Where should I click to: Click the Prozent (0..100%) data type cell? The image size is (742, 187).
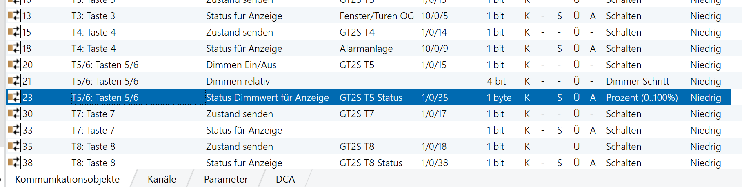pos(642,98)
